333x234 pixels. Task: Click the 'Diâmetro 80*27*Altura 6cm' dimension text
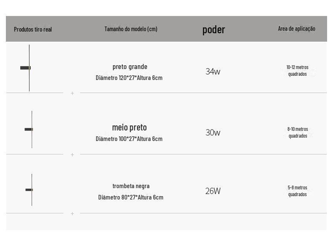tap(131, 197)
